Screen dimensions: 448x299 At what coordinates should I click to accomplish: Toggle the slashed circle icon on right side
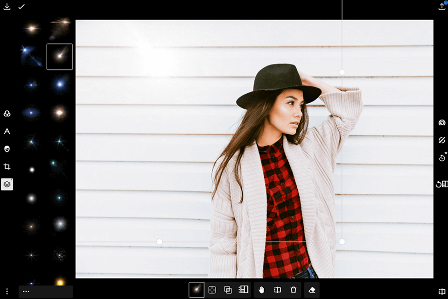(442, 140)
